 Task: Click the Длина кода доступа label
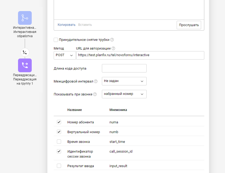click(x=70, y=68)
